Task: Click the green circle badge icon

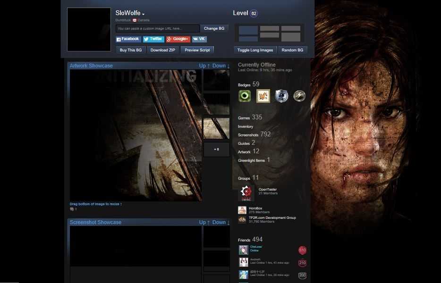Action: click(245, 96)
